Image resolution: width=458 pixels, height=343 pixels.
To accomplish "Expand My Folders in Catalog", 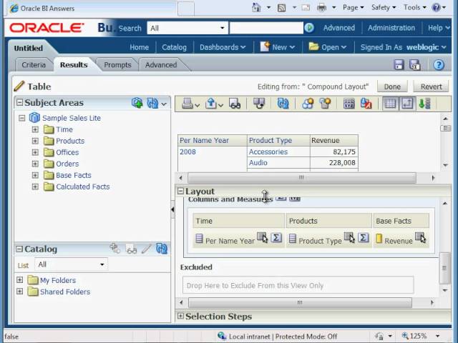I will tap(19, 280).
